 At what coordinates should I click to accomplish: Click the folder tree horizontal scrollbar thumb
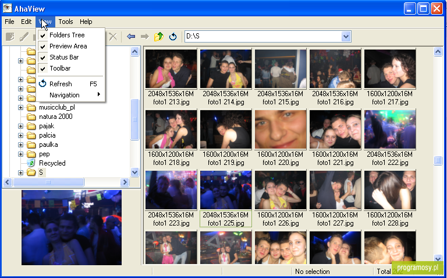pyautogui.click(x=48, y=182)
